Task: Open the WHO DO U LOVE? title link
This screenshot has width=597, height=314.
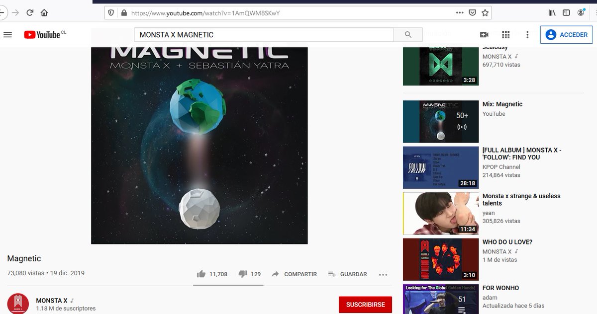Action: 507,242
